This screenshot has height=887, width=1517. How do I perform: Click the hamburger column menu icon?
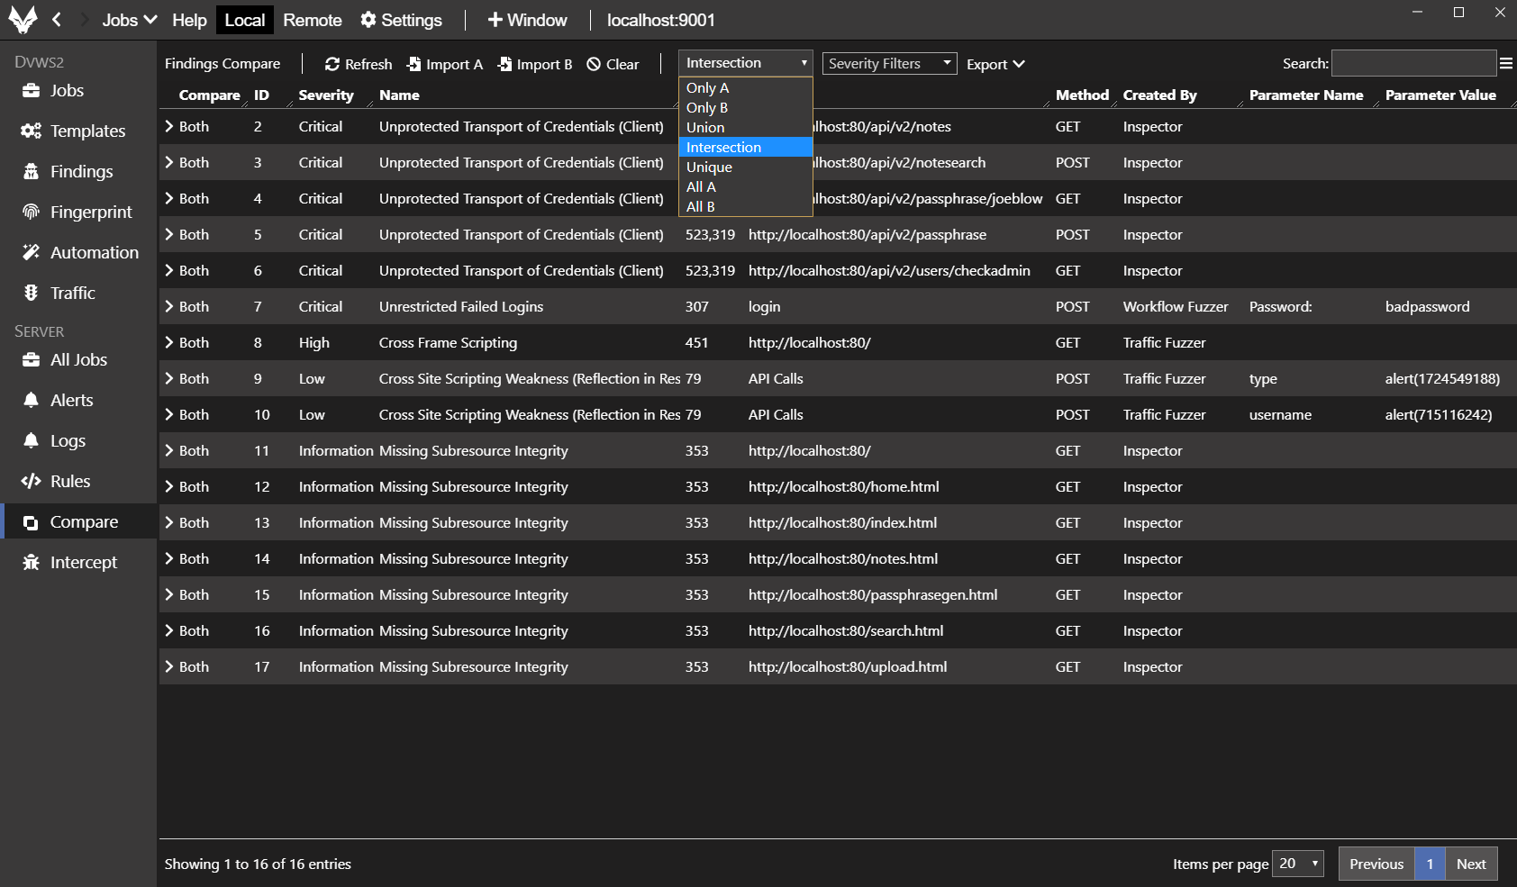click(x=1505, y=63)
